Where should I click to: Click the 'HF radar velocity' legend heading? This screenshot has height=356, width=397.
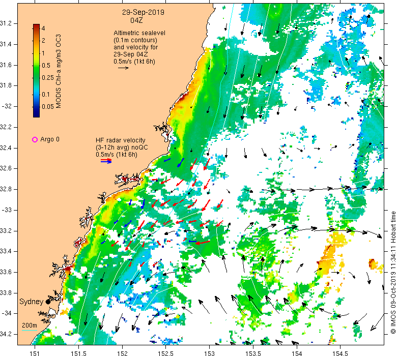(x=121, y=140)
